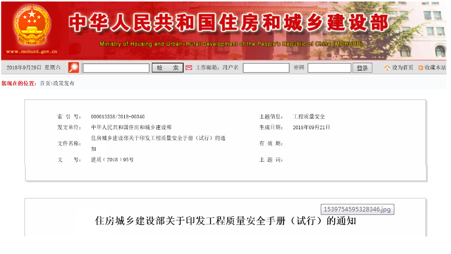Click the date text 2018年9月29日 星期六
Viewport: 451px width, 254px height.
[x=34, y=68]
